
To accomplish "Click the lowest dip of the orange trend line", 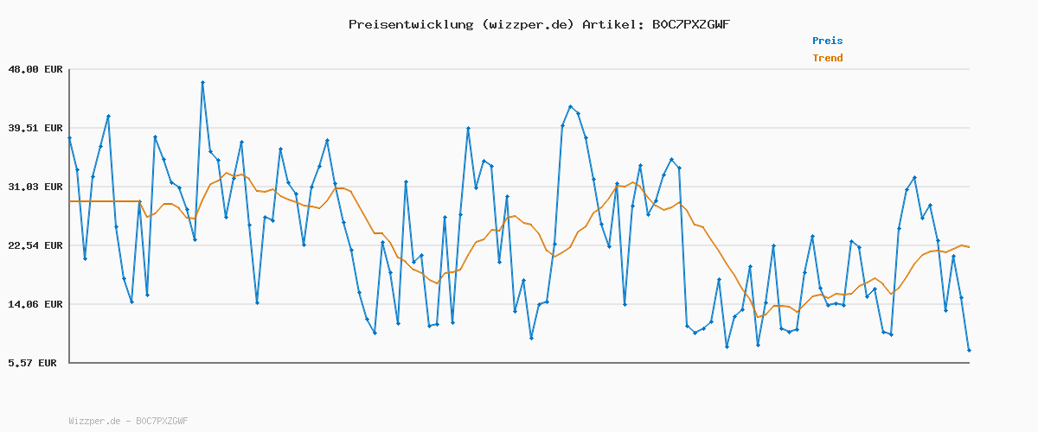I will point(759,316).
